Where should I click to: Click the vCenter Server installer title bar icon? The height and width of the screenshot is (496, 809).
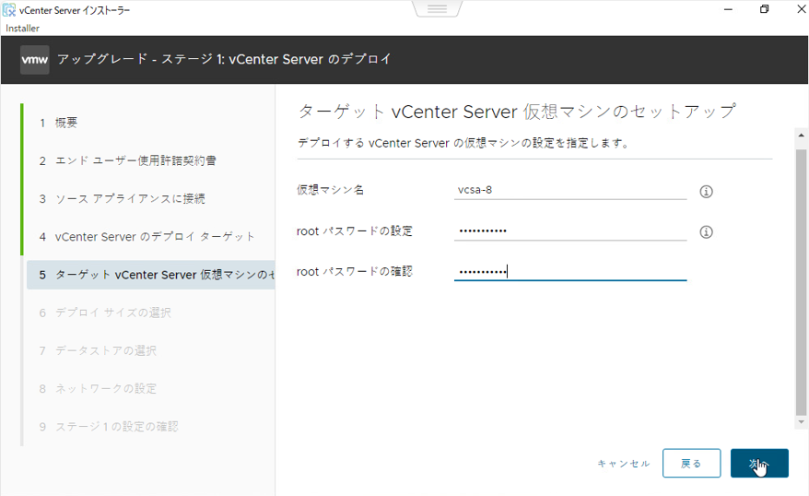(9, 9)
